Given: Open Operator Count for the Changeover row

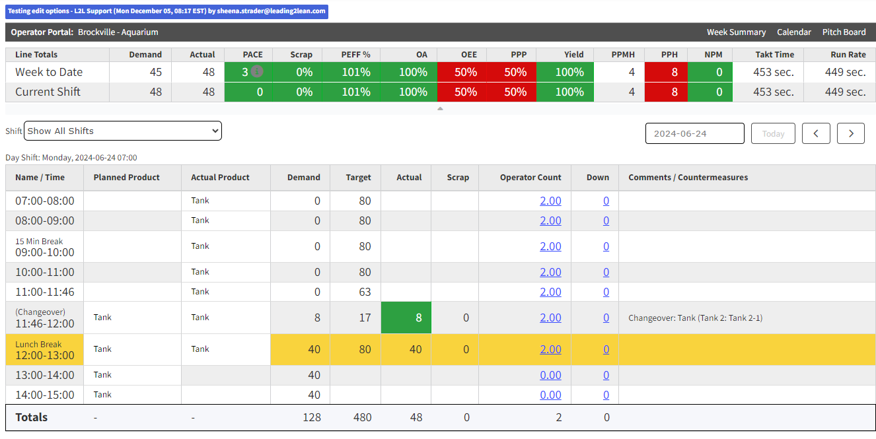Looking at the screenshot, I should (x=550, y=318).
